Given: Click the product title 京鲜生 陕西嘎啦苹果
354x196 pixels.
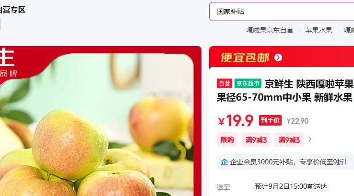Looking at the screenshot, I should tap(308, 84).
